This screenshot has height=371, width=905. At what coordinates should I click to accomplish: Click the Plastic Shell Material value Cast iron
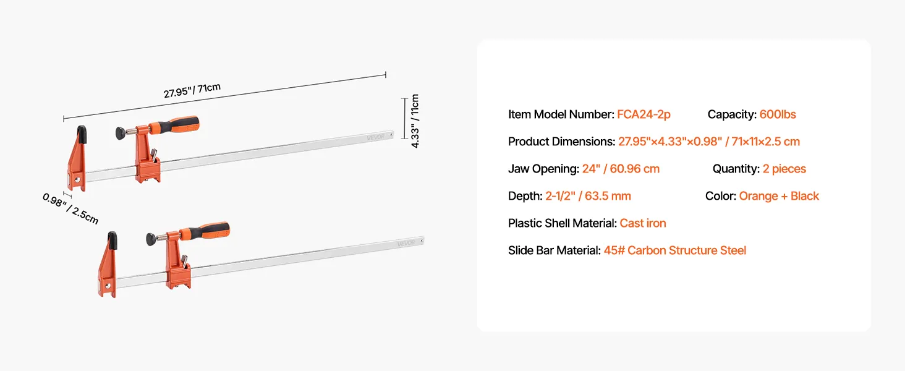(x=643, y=223)
